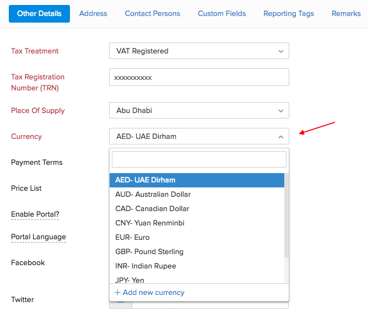Image resolution: width=368 pixels, height=312 pixels.
Task: Open the Remarks tab
Action: (x=346, y=13)
